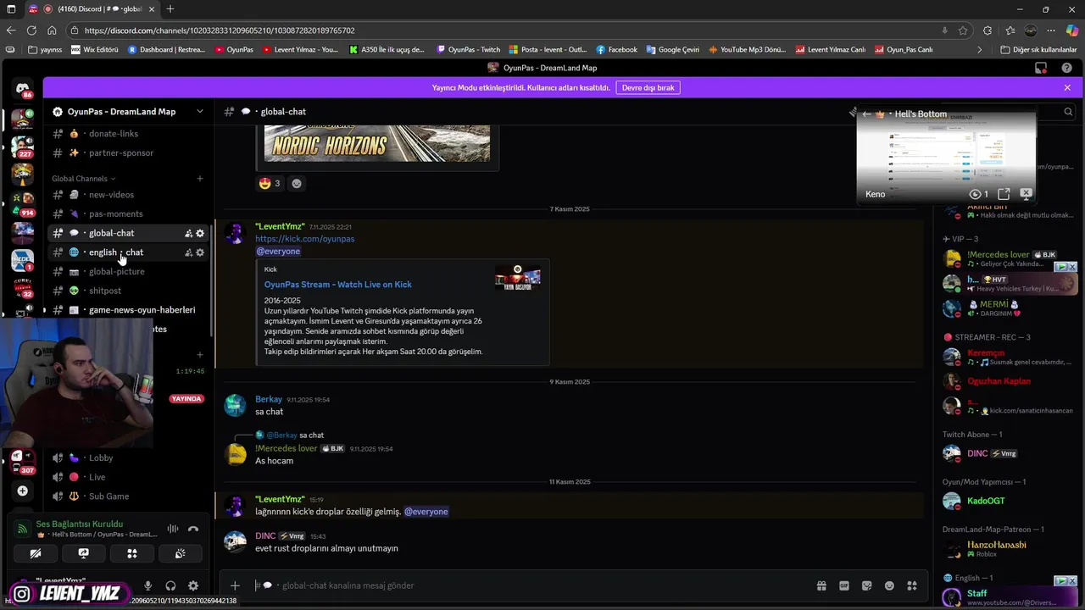Create channel in Global Channels category
Image resolution: width=1085 pixels, height=610 pixels.
(200, 179)
